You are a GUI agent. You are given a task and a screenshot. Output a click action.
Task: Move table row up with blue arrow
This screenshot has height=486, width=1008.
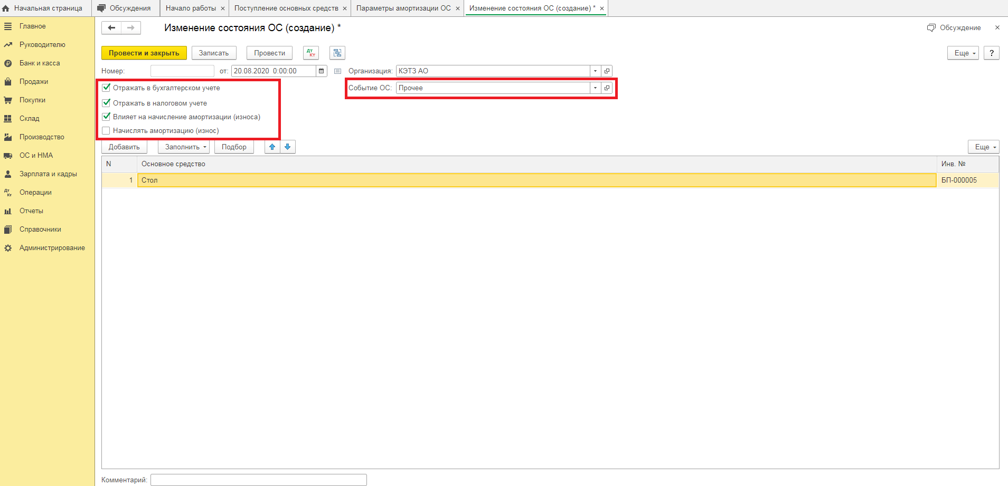[x=272, y=147]
